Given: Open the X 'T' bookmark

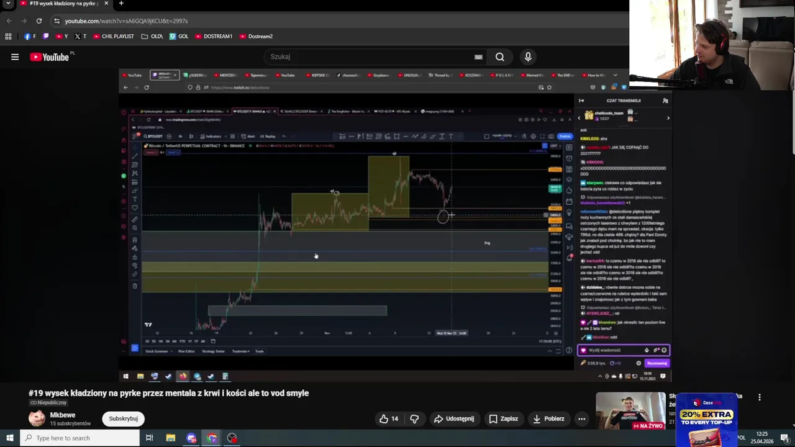Looking at the screenshot, I should coord(80,36).
